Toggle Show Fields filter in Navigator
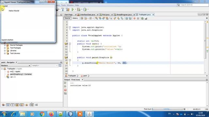This screenshot has width=209, height=117. [8, 105]
